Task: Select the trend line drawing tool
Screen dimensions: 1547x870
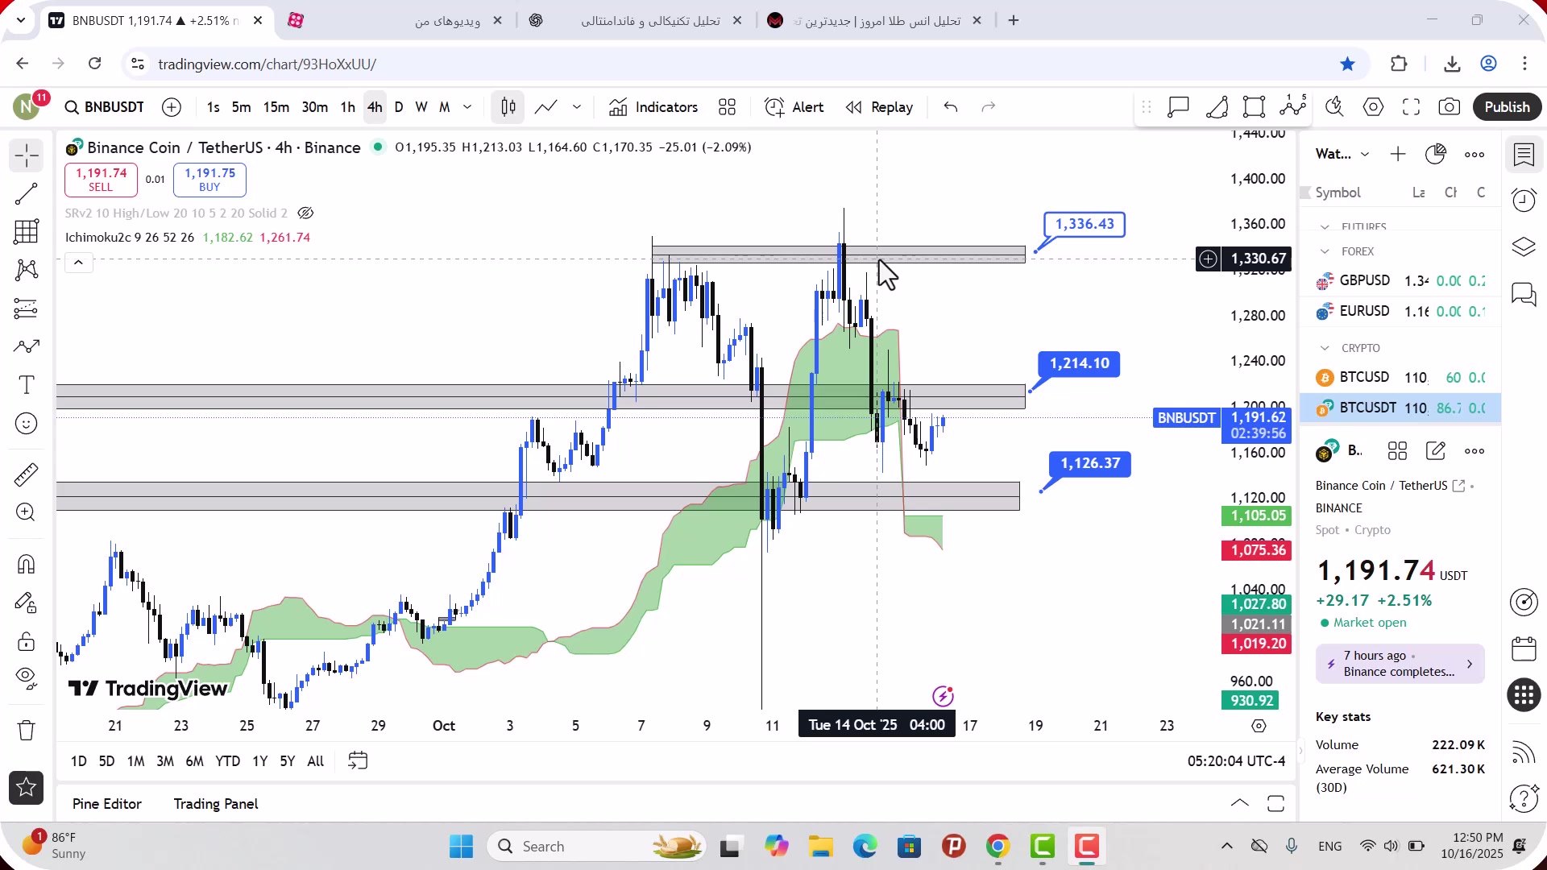Action: tap(27, 193)
